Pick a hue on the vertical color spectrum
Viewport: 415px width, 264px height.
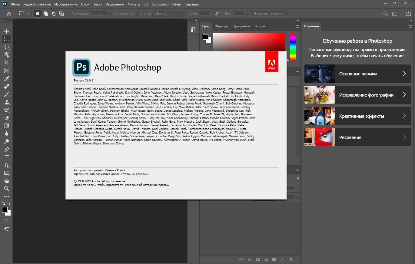(293, 47)
